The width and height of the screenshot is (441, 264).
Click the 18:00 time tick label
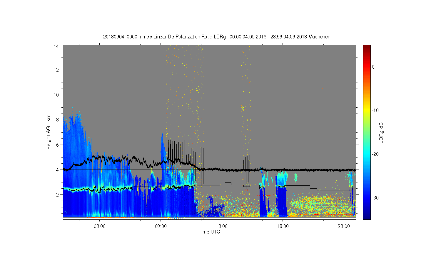[x=283, y=226]
